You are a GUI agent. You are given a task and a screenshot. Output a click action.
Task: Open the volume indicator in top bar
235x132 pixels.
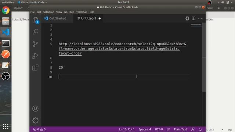tap(223, 2)
